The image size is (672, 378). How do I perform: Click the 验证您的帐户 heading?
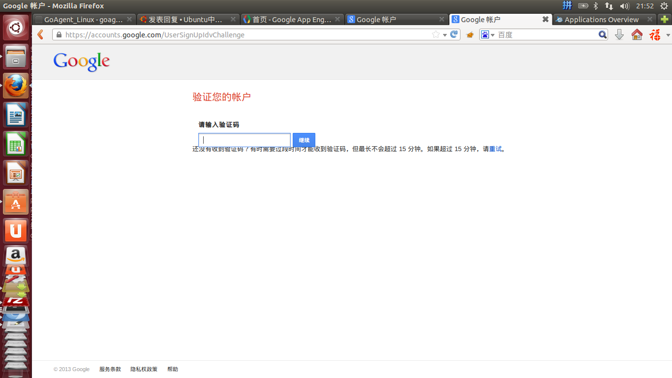click(x=222, y=97)
